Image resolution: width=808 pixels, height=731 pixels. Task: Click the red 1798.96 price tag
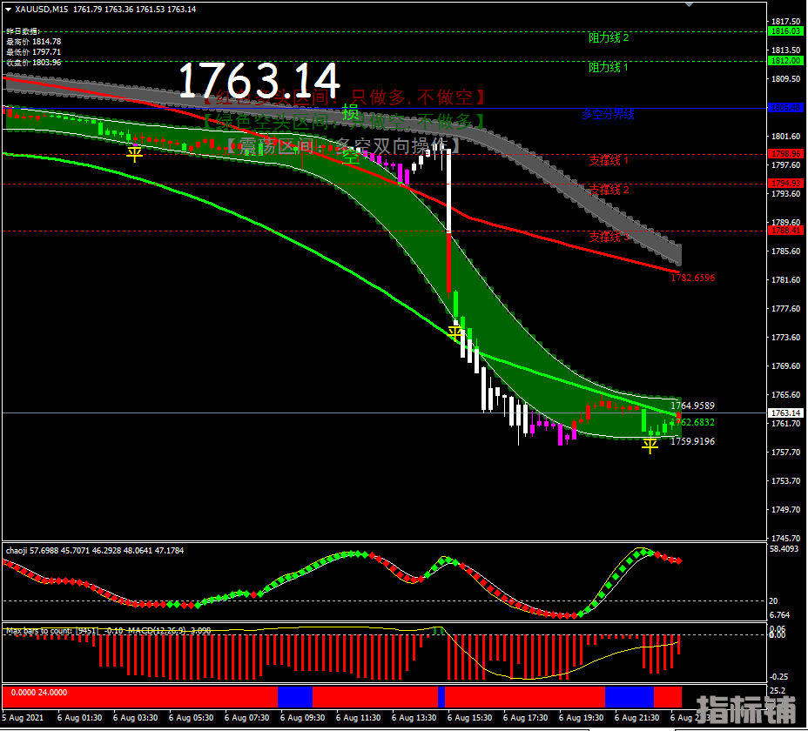786,153
